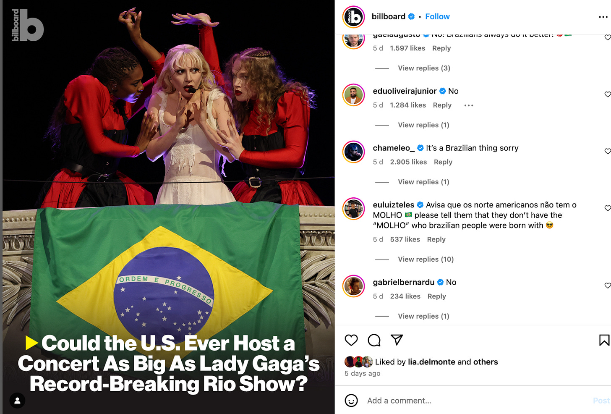611x414 pixels.
Task: Expand View replies (1) under chameleo_
Action: pyautogui.click(x=423, y=182)
